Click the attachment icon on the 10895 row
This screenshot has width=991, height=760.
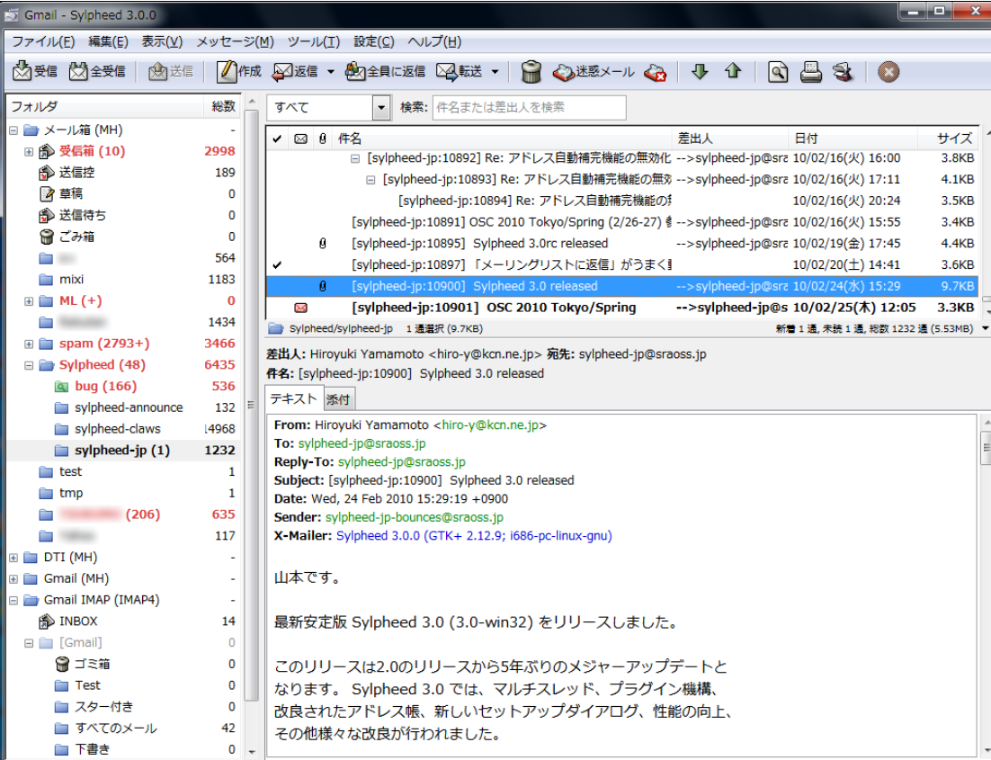pyautogui.click(x=322, y=244)
